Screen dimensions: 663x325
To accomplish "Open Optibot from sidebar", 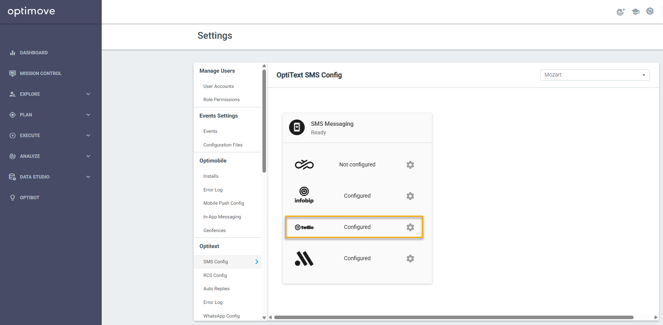I will 30,198.
